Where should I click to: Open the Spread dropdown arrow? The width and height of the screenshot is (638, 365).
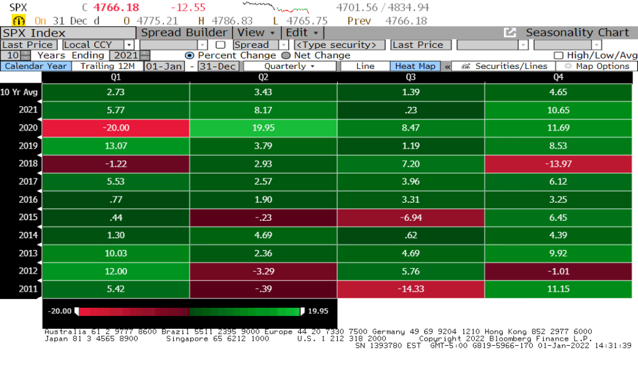point(283,45)
